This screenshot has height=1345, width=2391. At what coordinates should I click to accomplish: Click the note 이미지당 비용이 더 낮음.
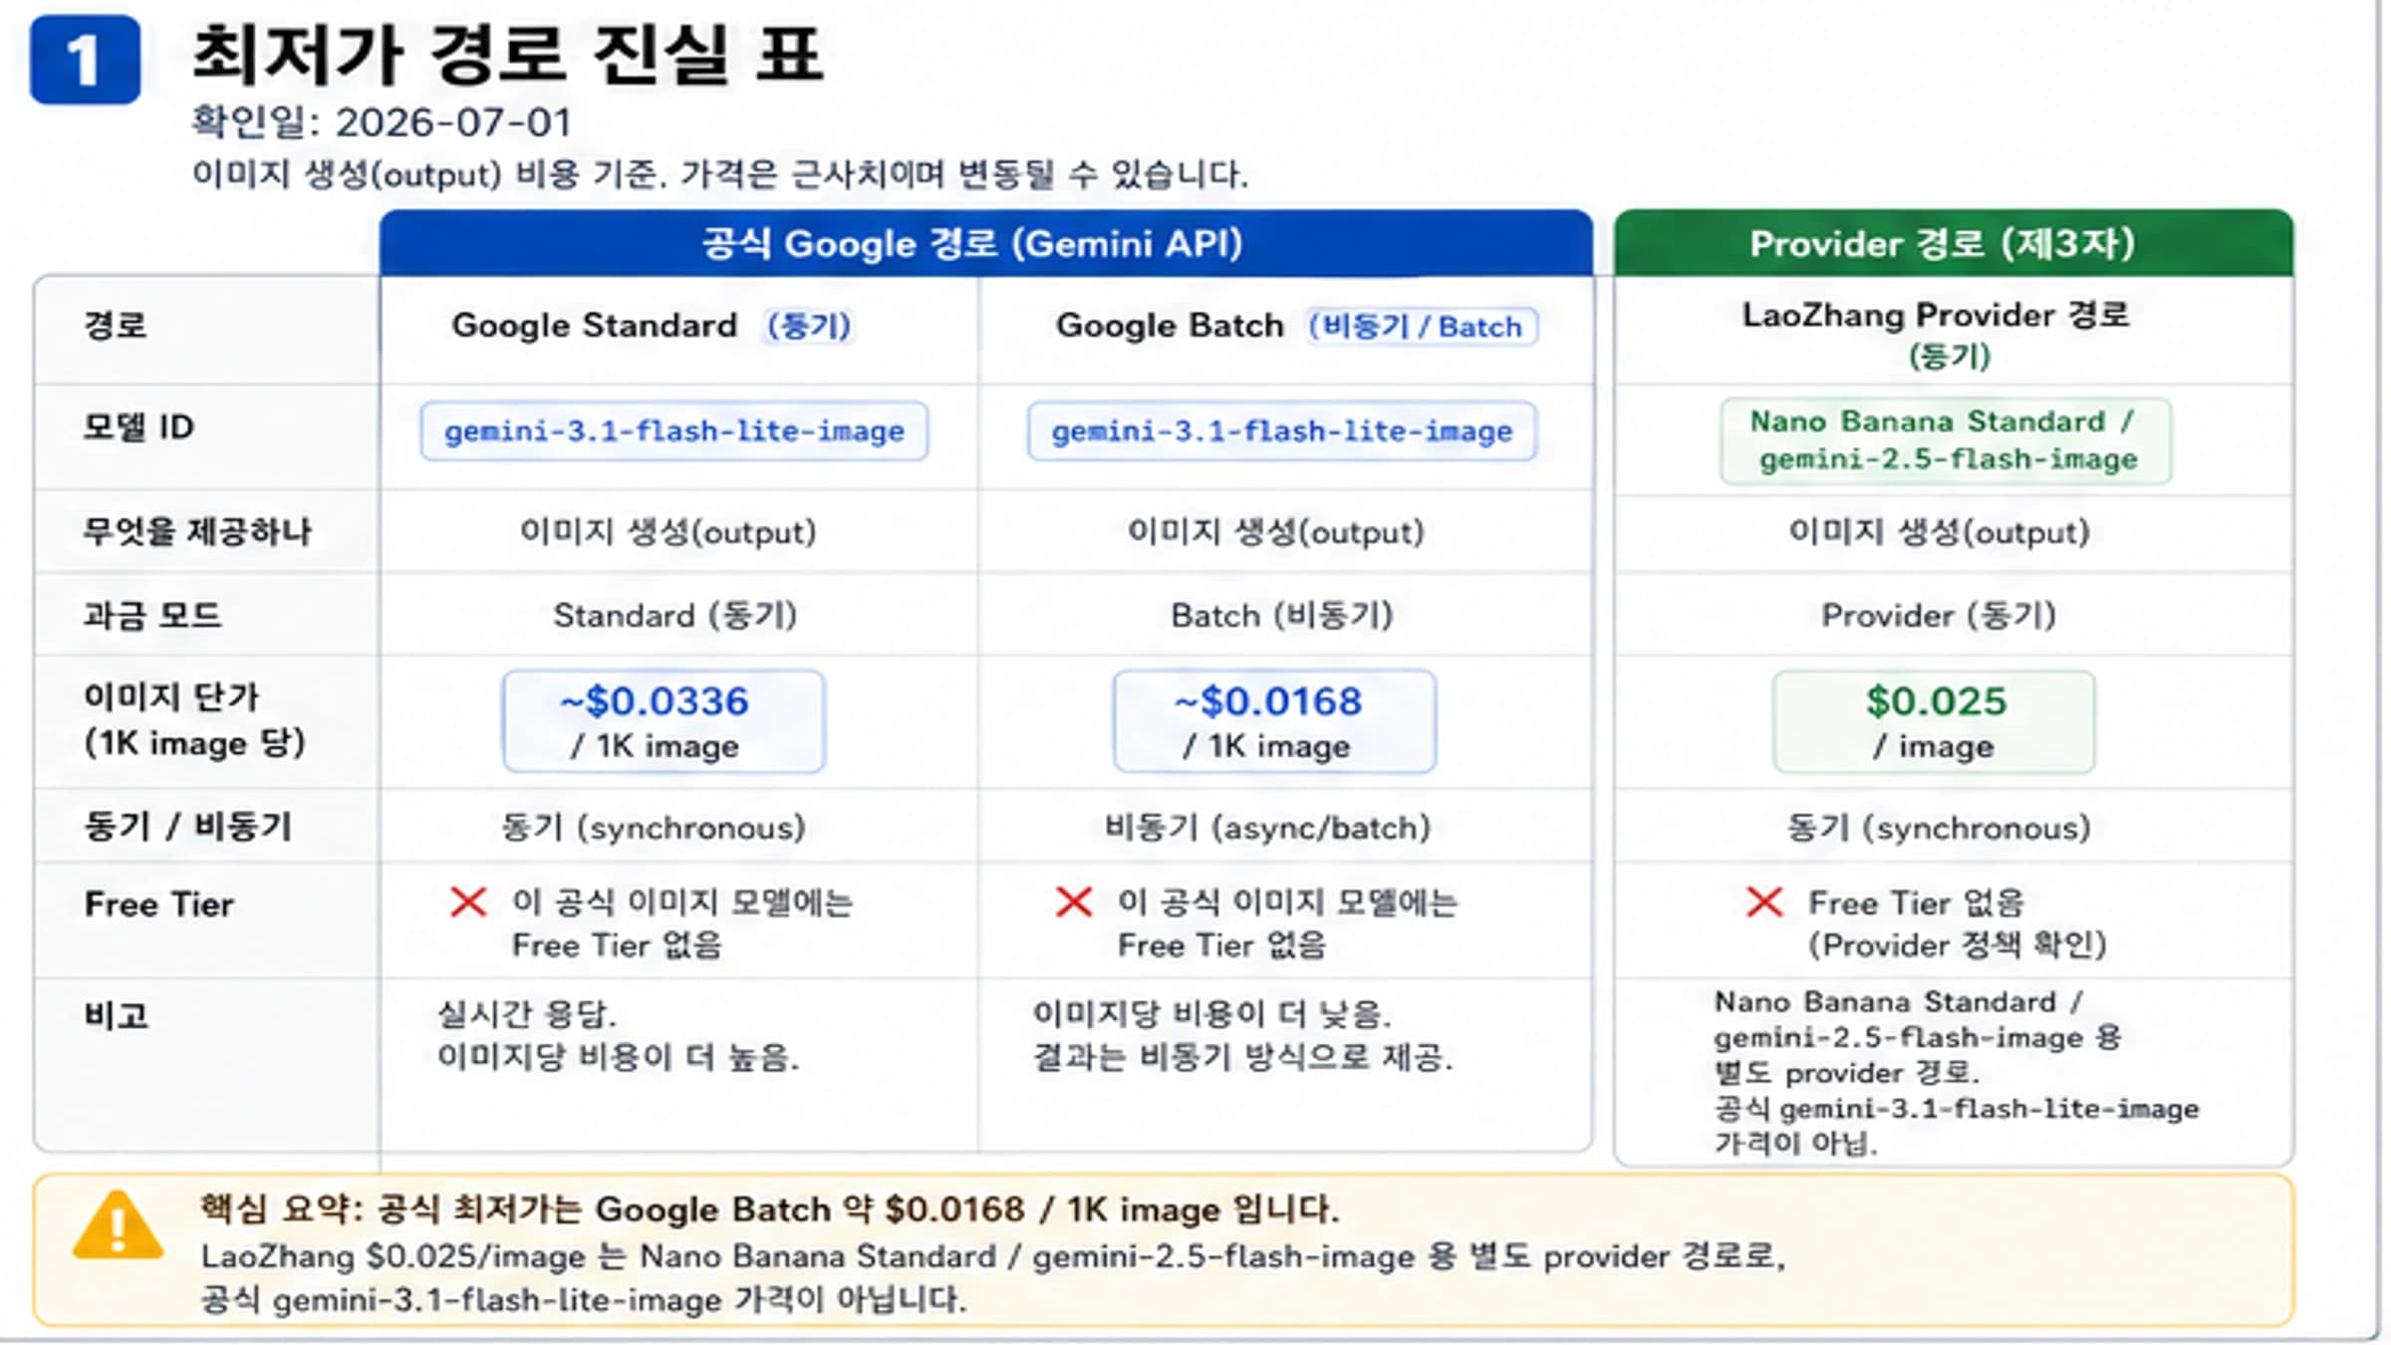click(x=1212, y=1014)
